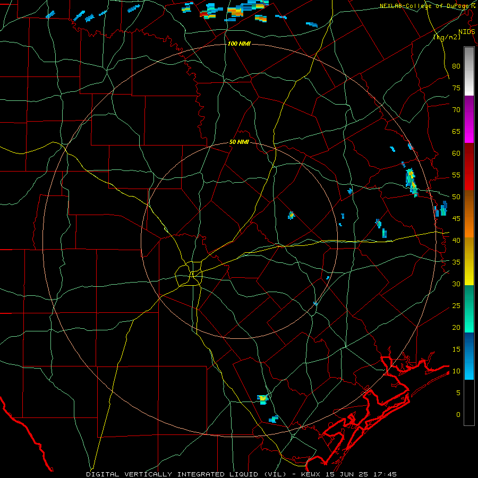Click the "DIGITAL VERTICALLY INTEGRATED LIQUID (VIL)" title text
This screenshot has height=478, width=478.
tap(186, 474)
